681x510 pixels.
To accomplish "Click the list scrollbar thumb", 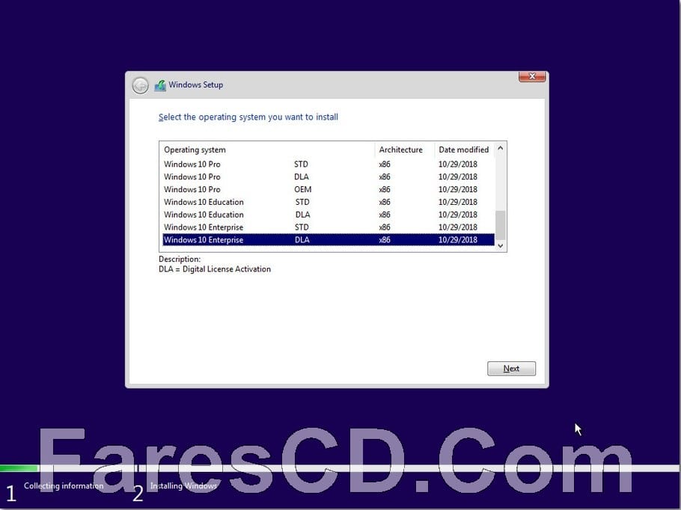I will [501, 225].
